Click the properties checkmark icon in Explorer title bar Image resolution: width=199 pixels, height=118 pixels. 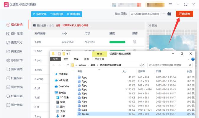coord(59,54)
